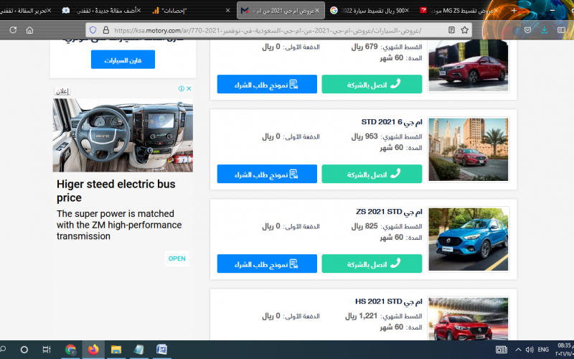Viewport: 574px width, 359px height.
Task: Open the blue MG ZS thumbnail
Action: click(469, 239)
